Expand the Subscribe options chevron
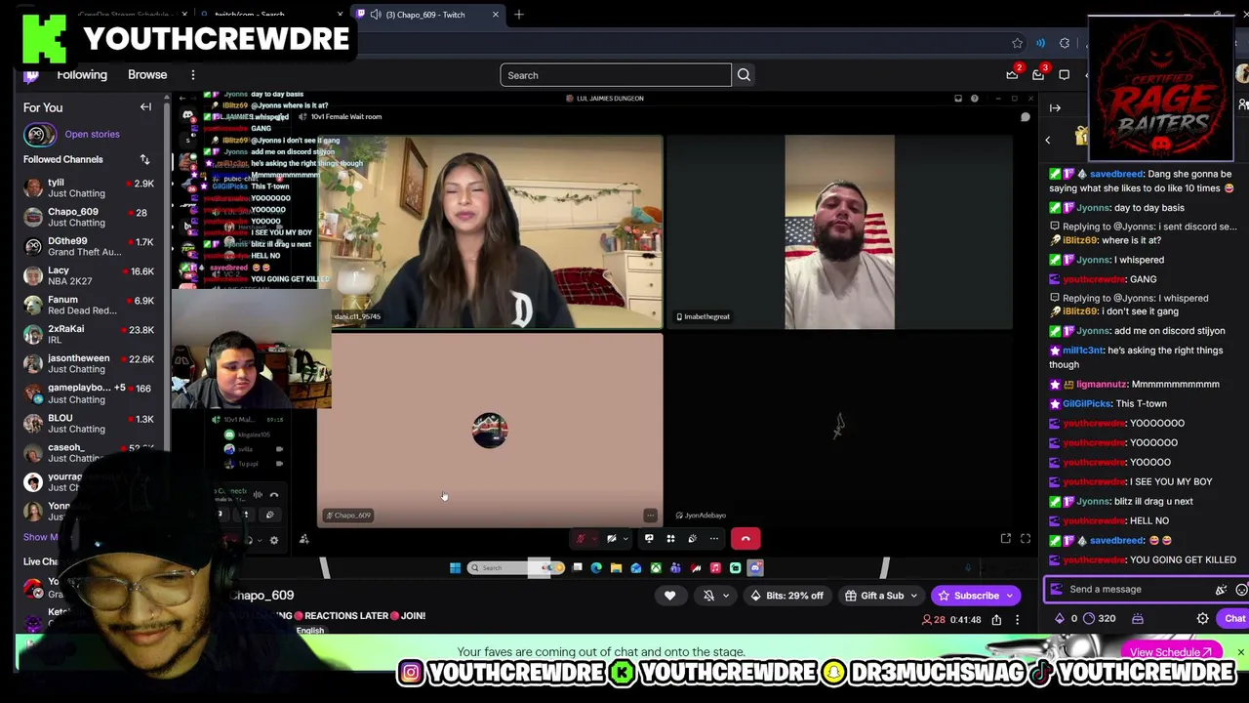1249x703 pixels. point(1009,596)
